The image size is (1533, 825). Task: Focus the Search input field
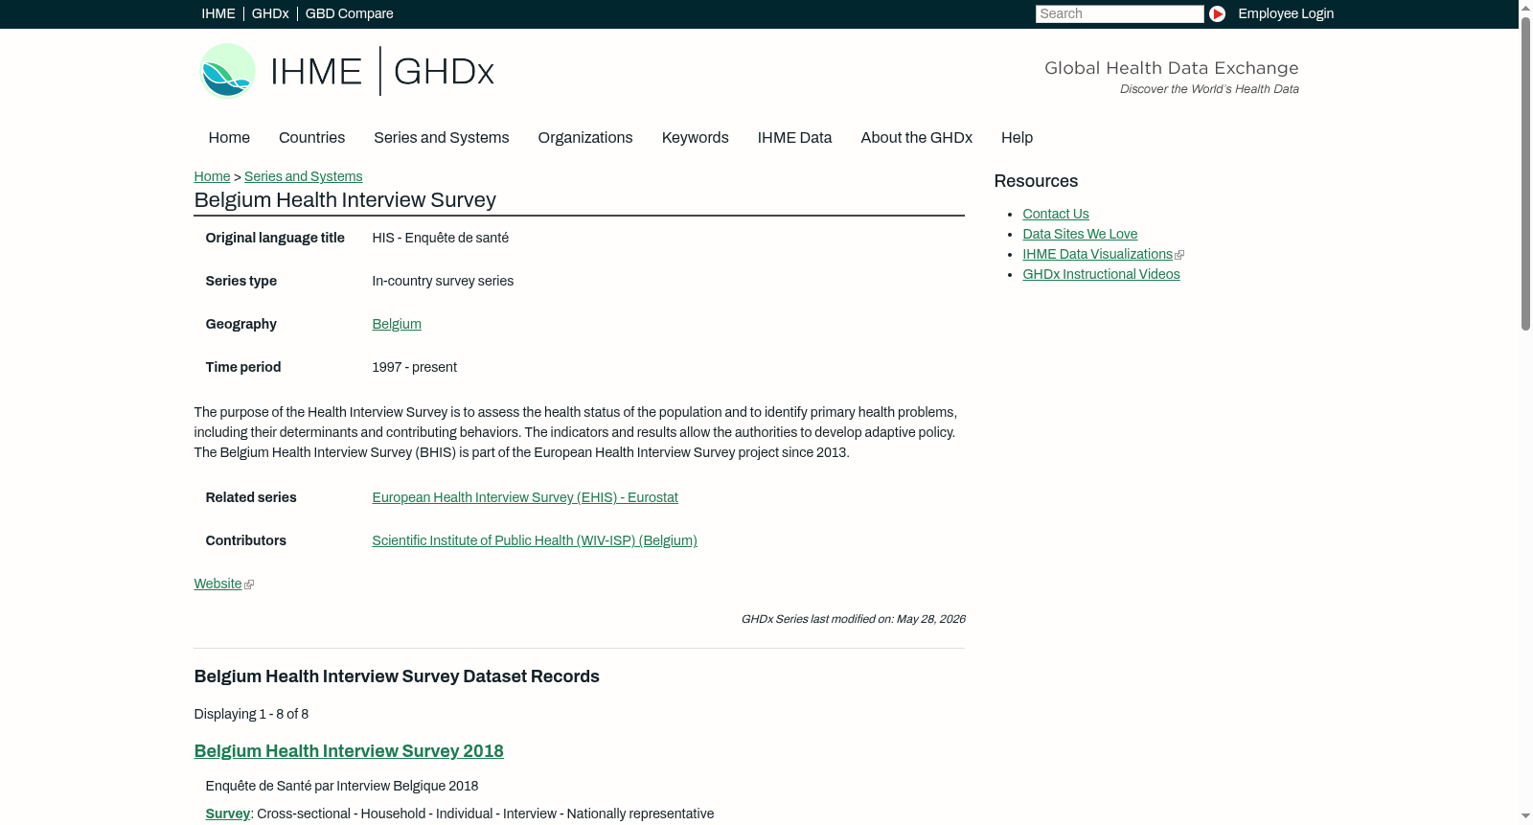coord(1119,13)
